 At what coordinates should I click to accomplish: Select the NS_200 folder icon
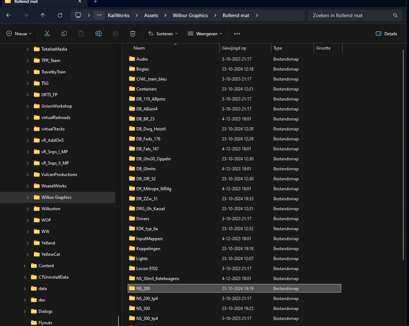pos(132,288)
